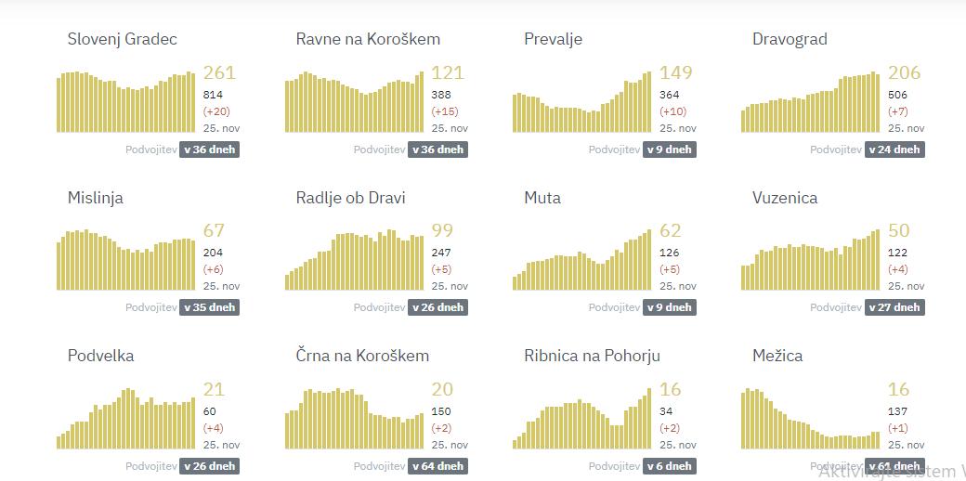The height and width of the screenshot is (481, 966).
Task: Click the Slovenj Gradec municipality title
Action: (x=122, y=39)
